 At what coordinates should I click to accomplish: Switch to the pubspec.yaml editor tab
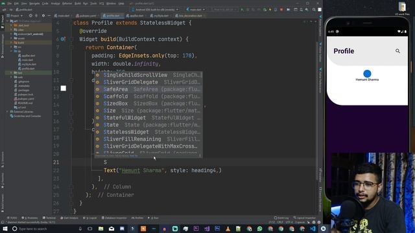click(86, 16)
